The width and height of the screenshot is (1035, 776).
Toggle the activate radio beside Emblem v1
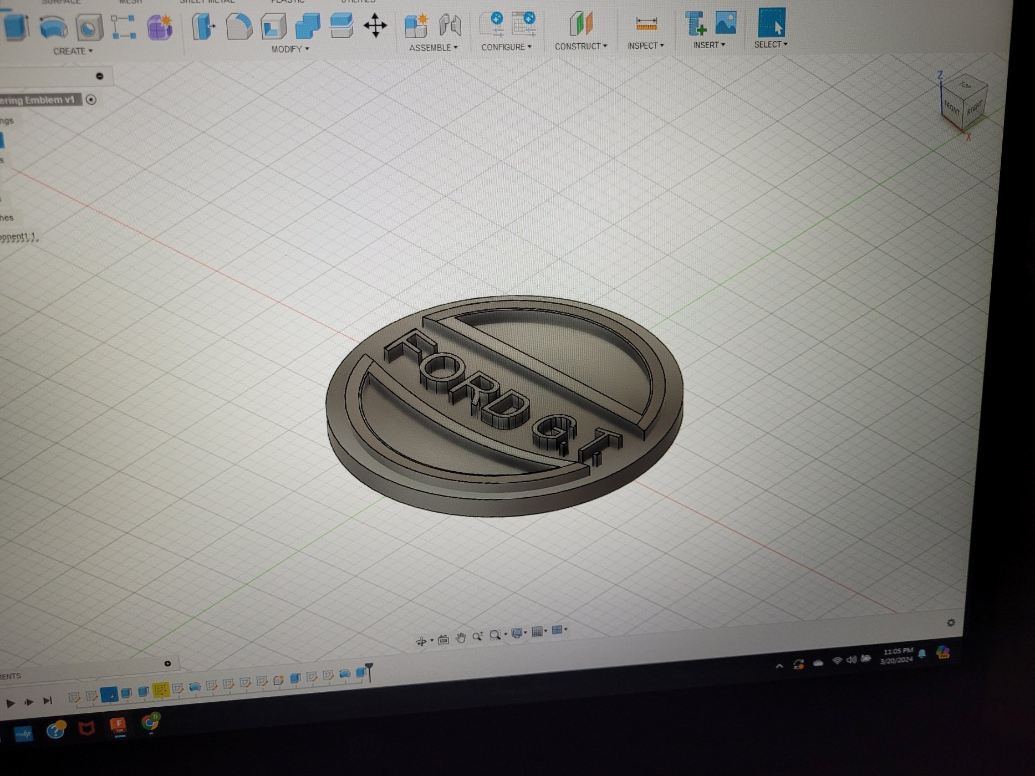tap(91, 100)
